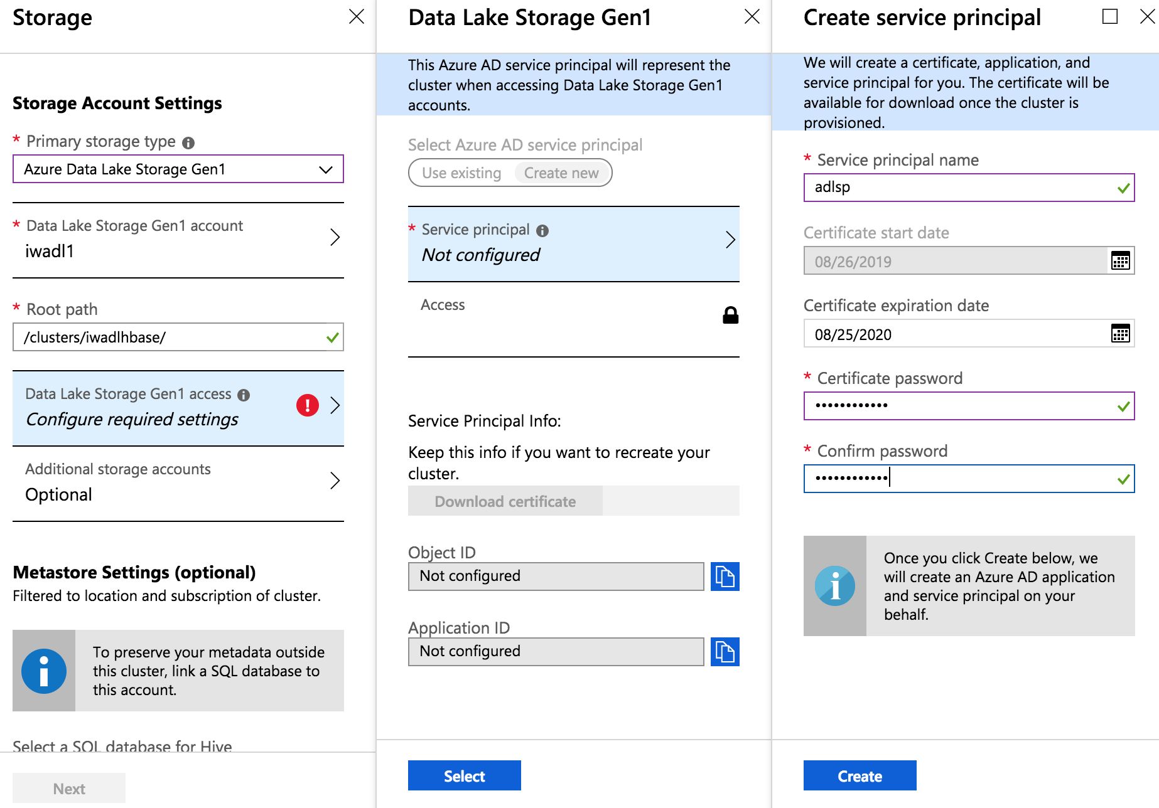Copy the Application ID value
The image size is (1159, 808).
pos(725,652)
